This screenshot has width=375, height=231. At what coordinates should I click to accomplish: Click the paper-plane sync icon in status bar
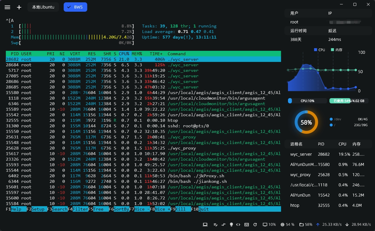click(x=223, y=225)
